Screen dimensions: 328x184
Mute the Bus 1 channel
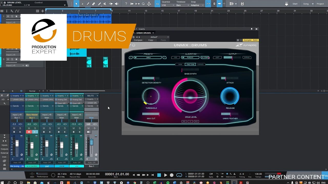tap(88, 128)
